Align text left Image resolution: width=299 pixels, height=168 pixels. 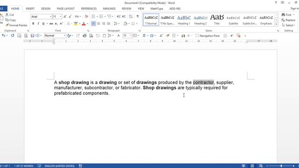point(93,24)
